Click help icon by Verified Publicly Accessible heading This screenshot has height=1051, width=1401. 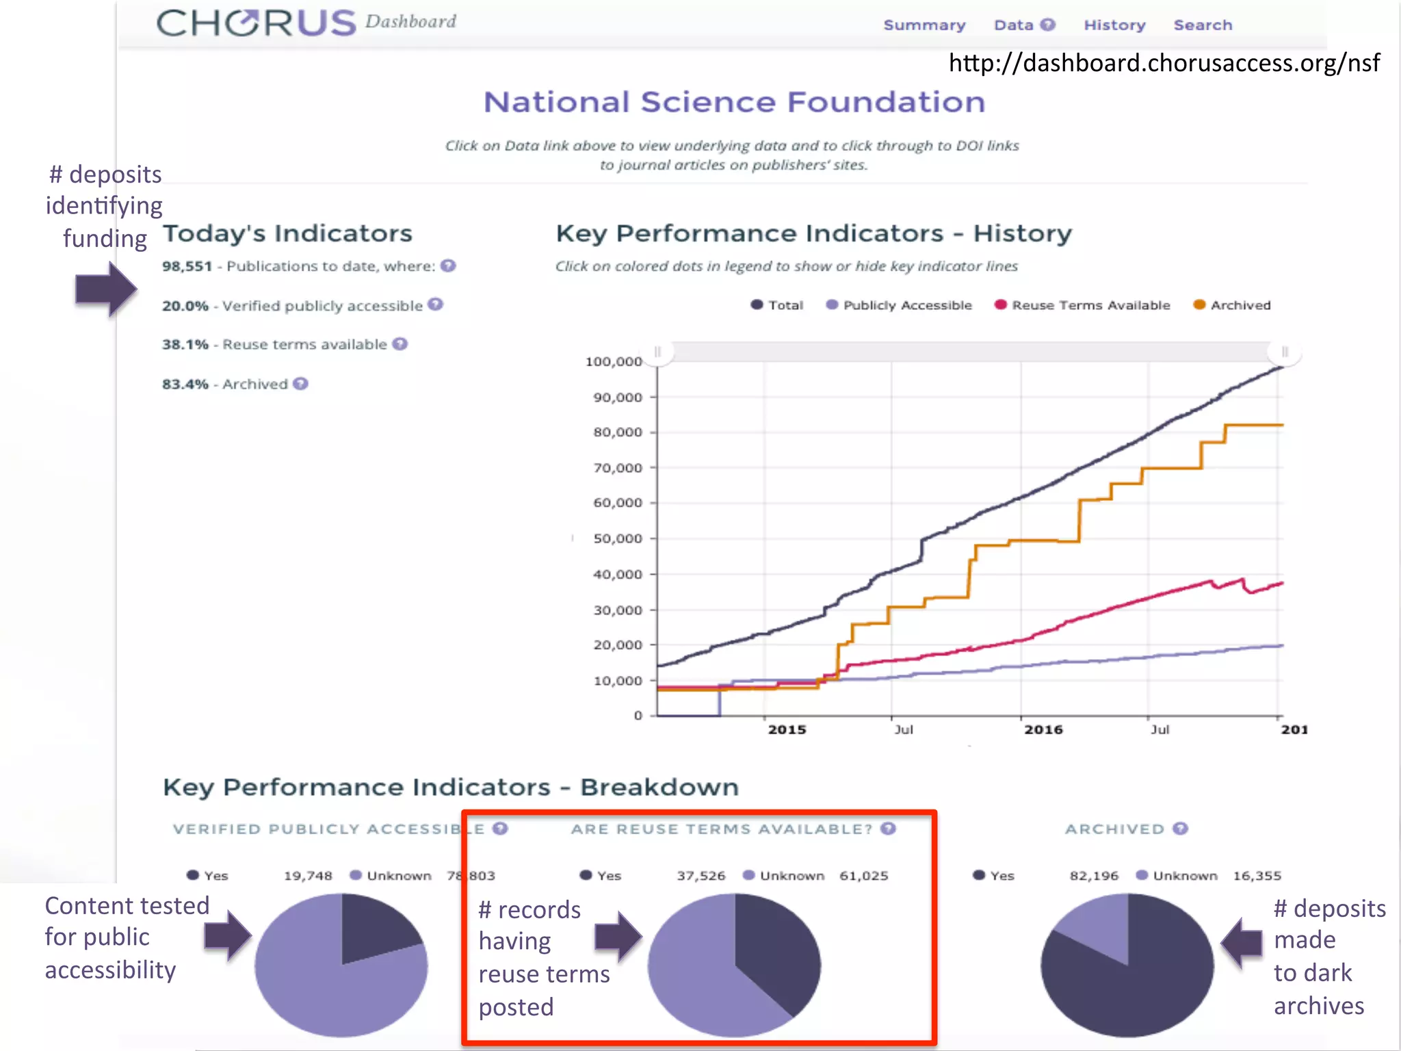pos(501,829)
